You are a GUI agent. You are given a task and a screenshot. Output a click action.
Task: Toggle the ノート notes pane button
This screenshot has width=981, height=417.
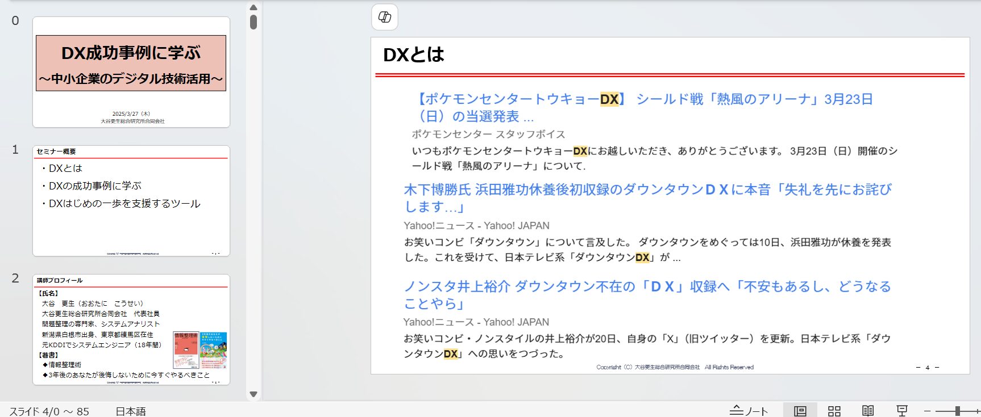point(749,411)
